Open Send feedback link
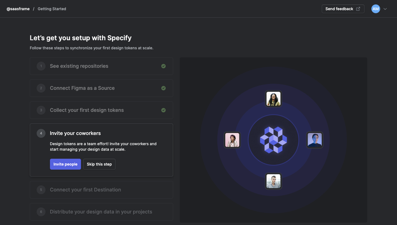 point(343,9)
